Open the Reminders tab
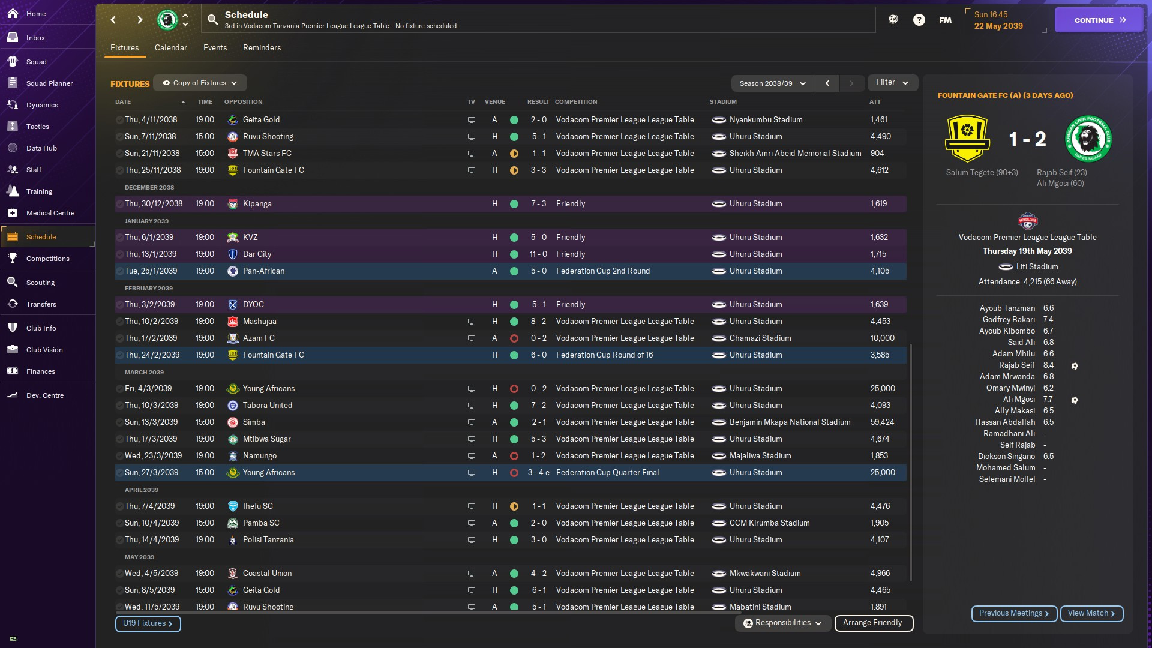 pos(262,47)
